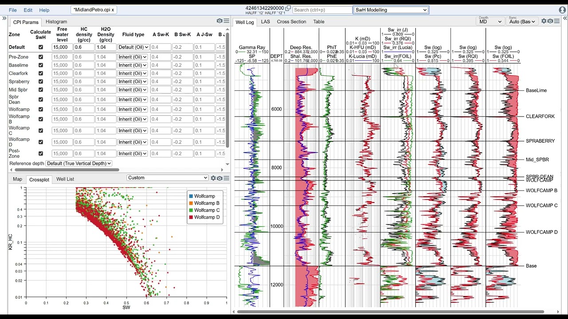Screen dimensions: 568x319
Task: Copy the well ID using the copy icon
Action: [288, 8]
